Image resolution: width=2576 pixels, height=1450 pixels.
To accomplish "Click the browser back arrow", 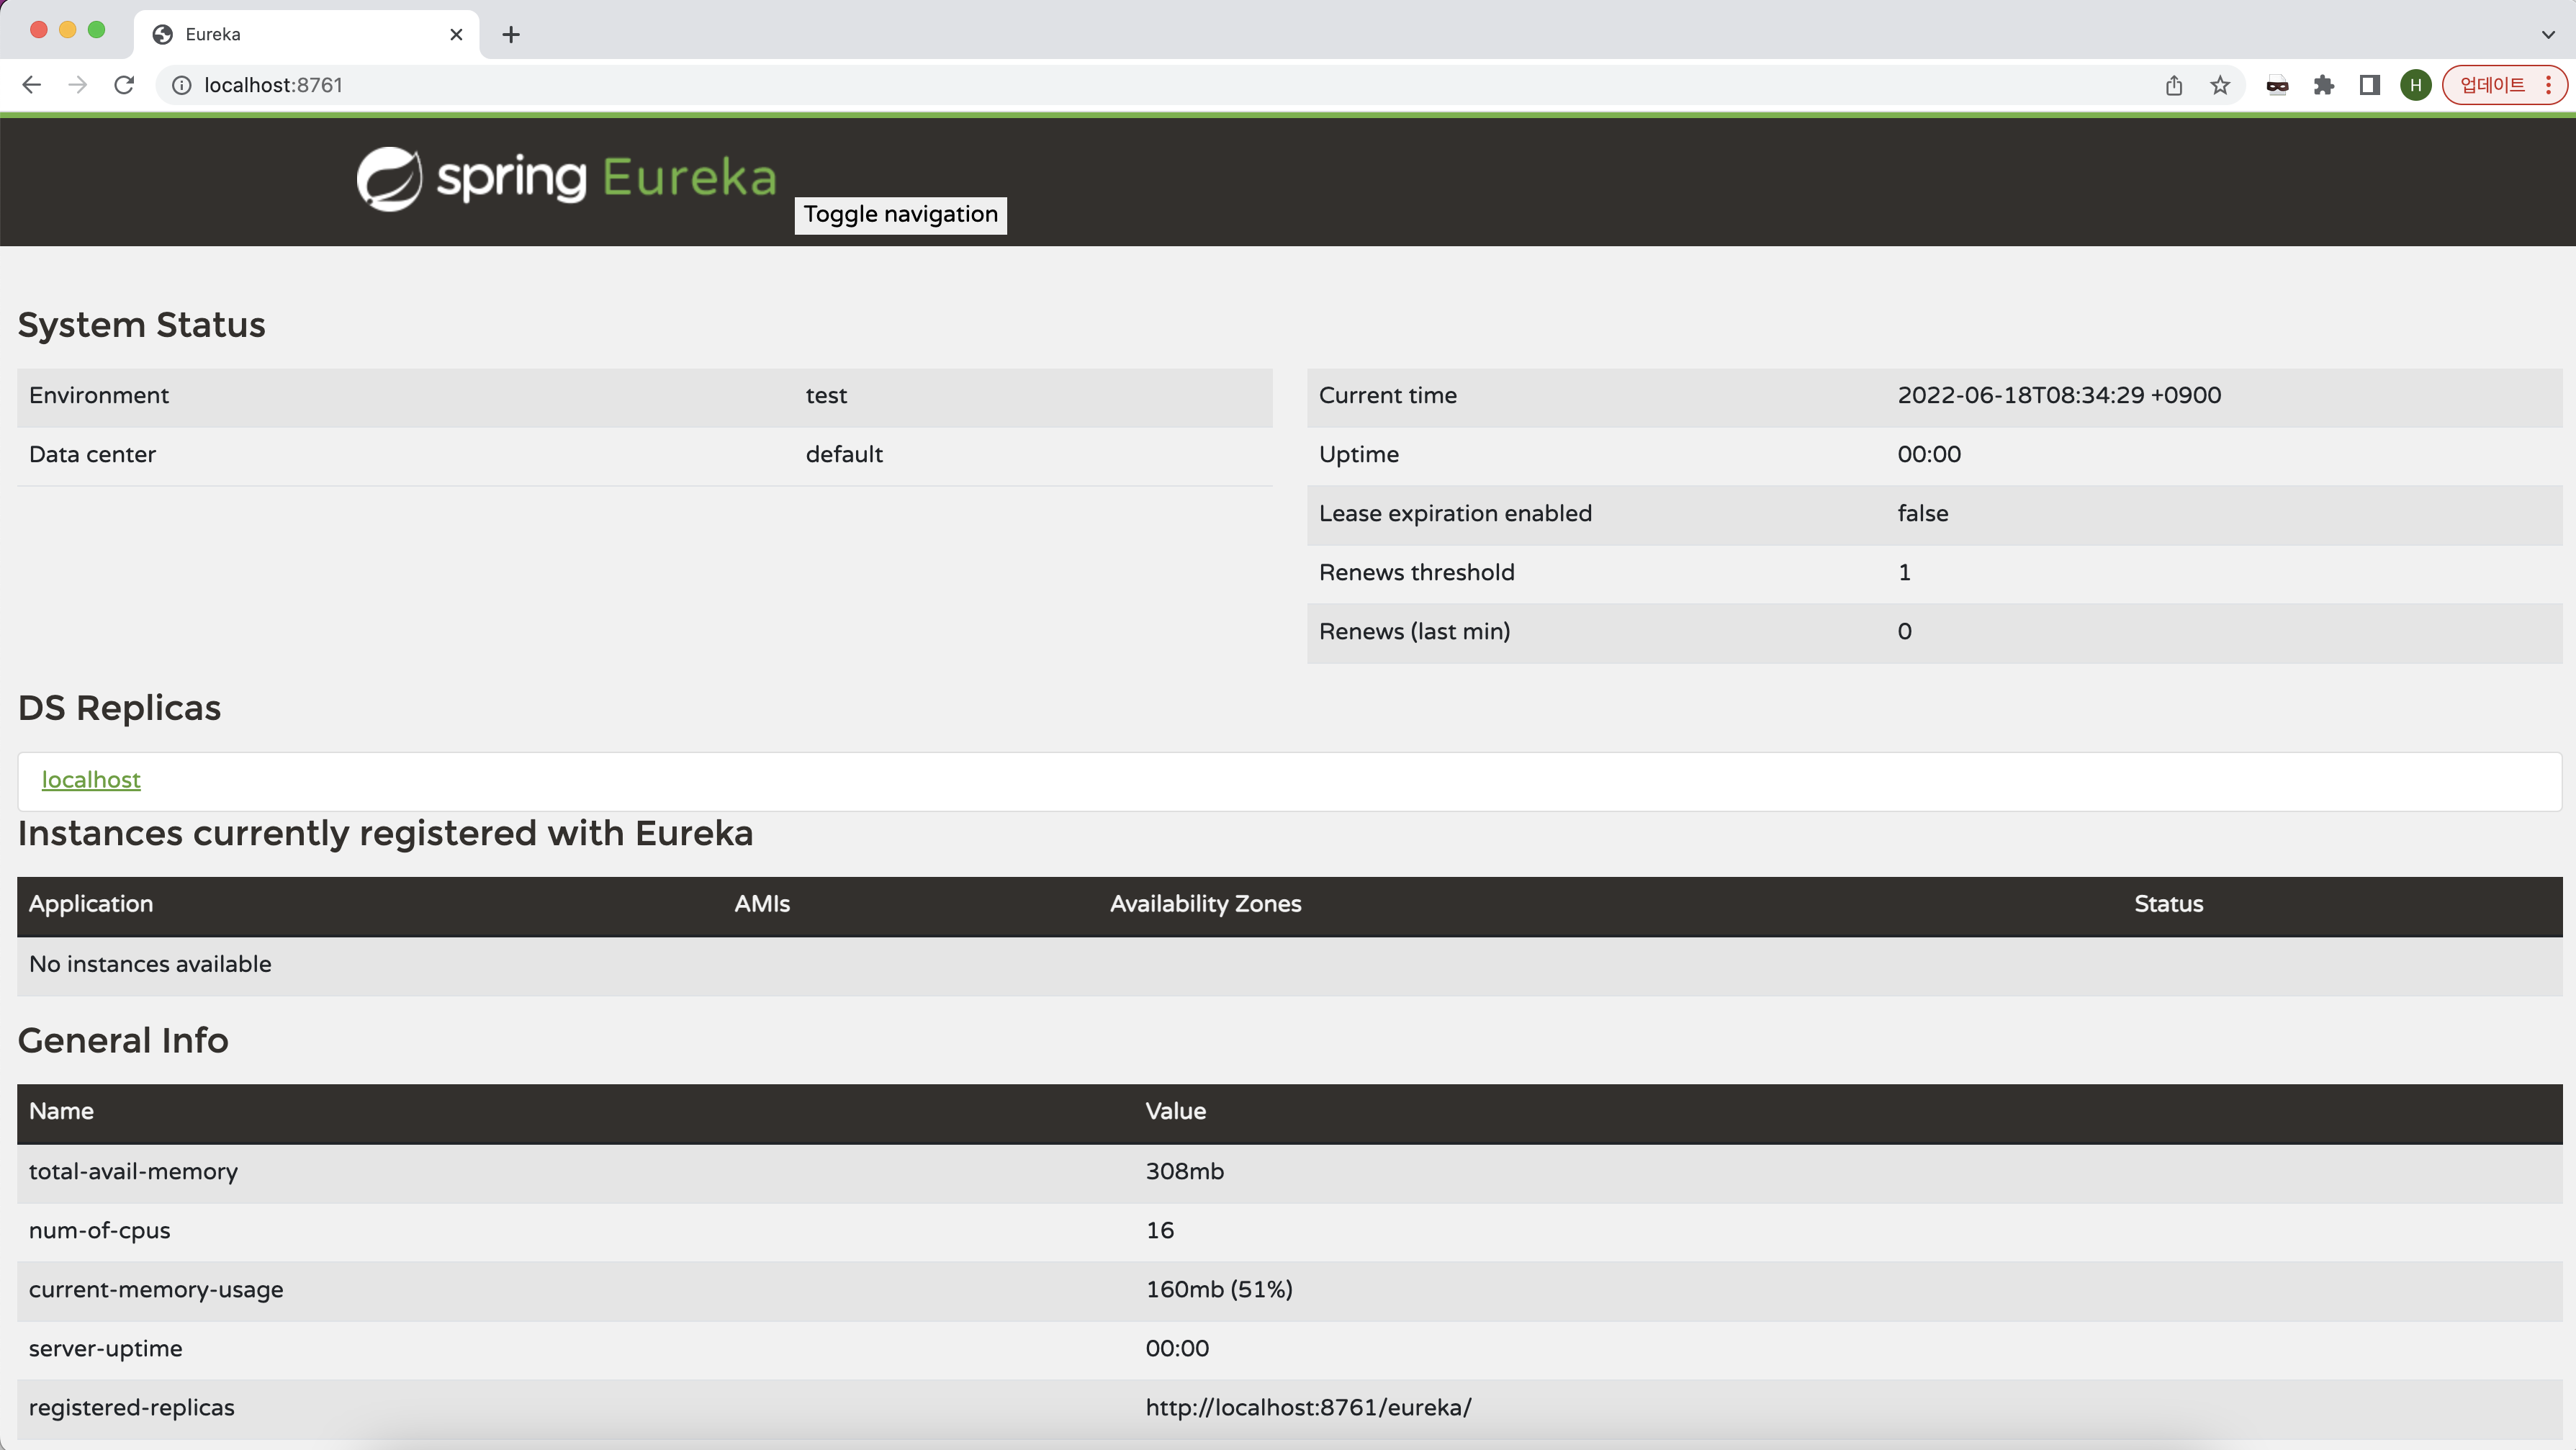I will [31, 85].
